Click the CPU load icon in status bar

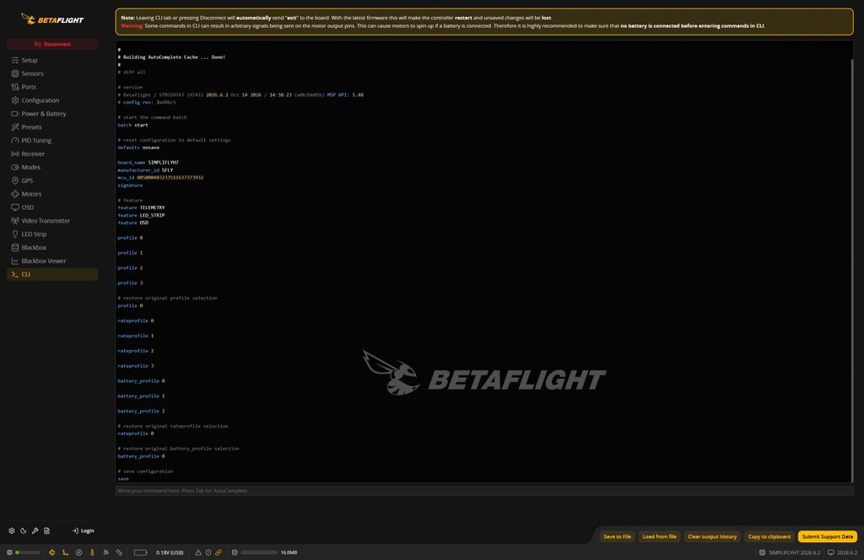click(9, 552)
